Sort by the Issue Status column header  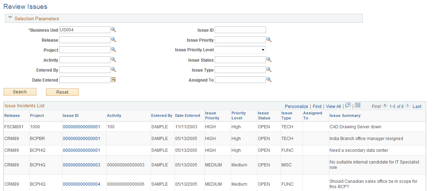(264, 115)
